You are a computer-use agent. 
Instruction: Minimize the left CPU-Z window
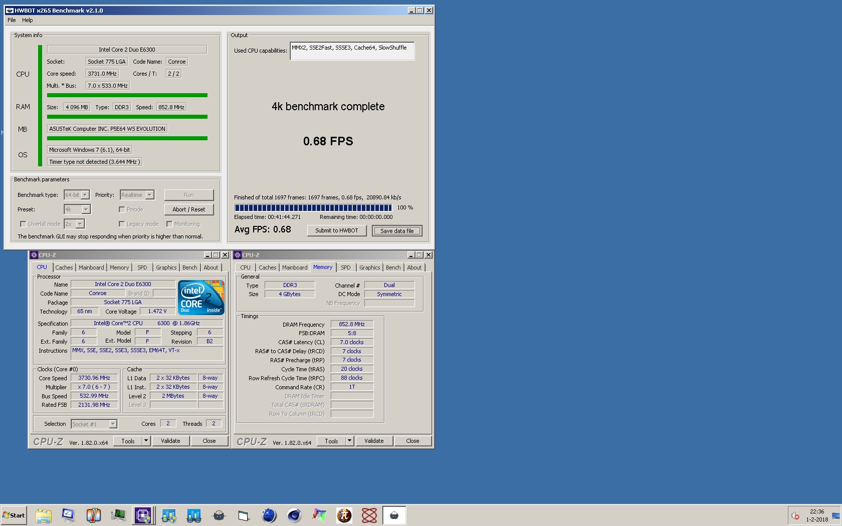coord(207,255)
